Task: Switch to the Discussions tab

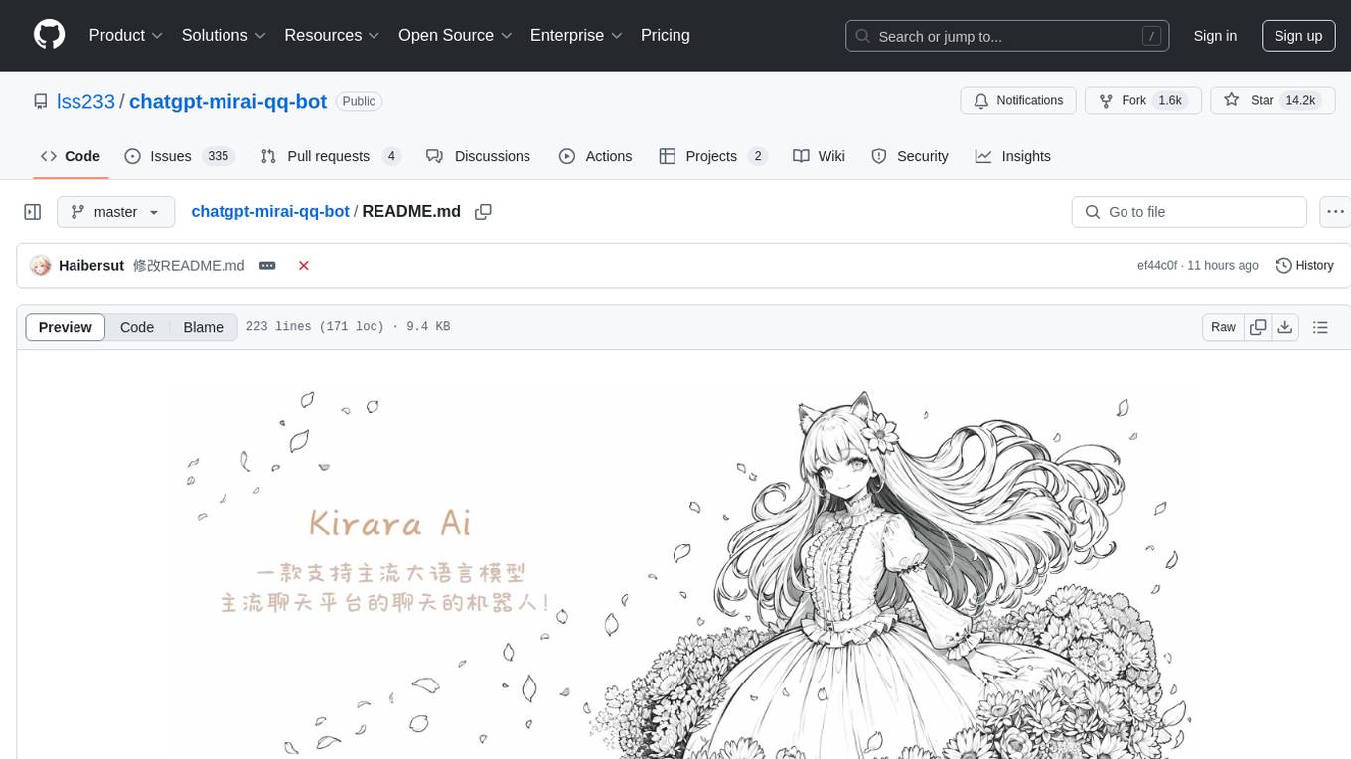Action: (479, 156)
